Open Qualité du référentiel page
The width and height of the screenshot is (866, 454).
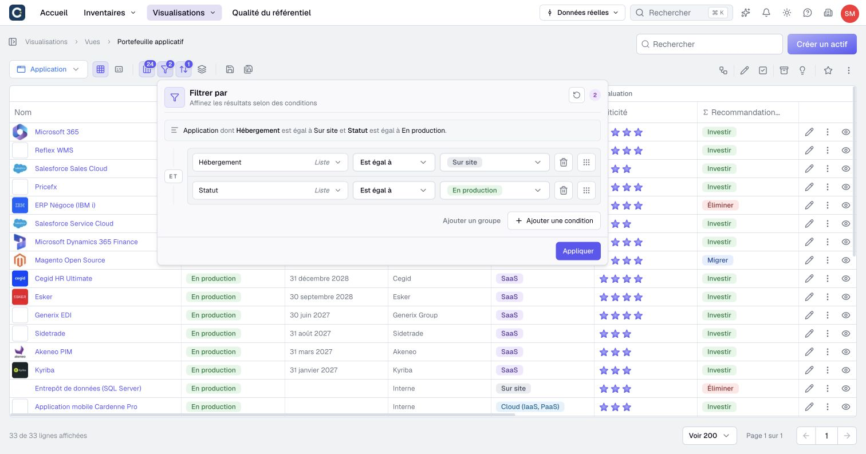coord(271,13)
